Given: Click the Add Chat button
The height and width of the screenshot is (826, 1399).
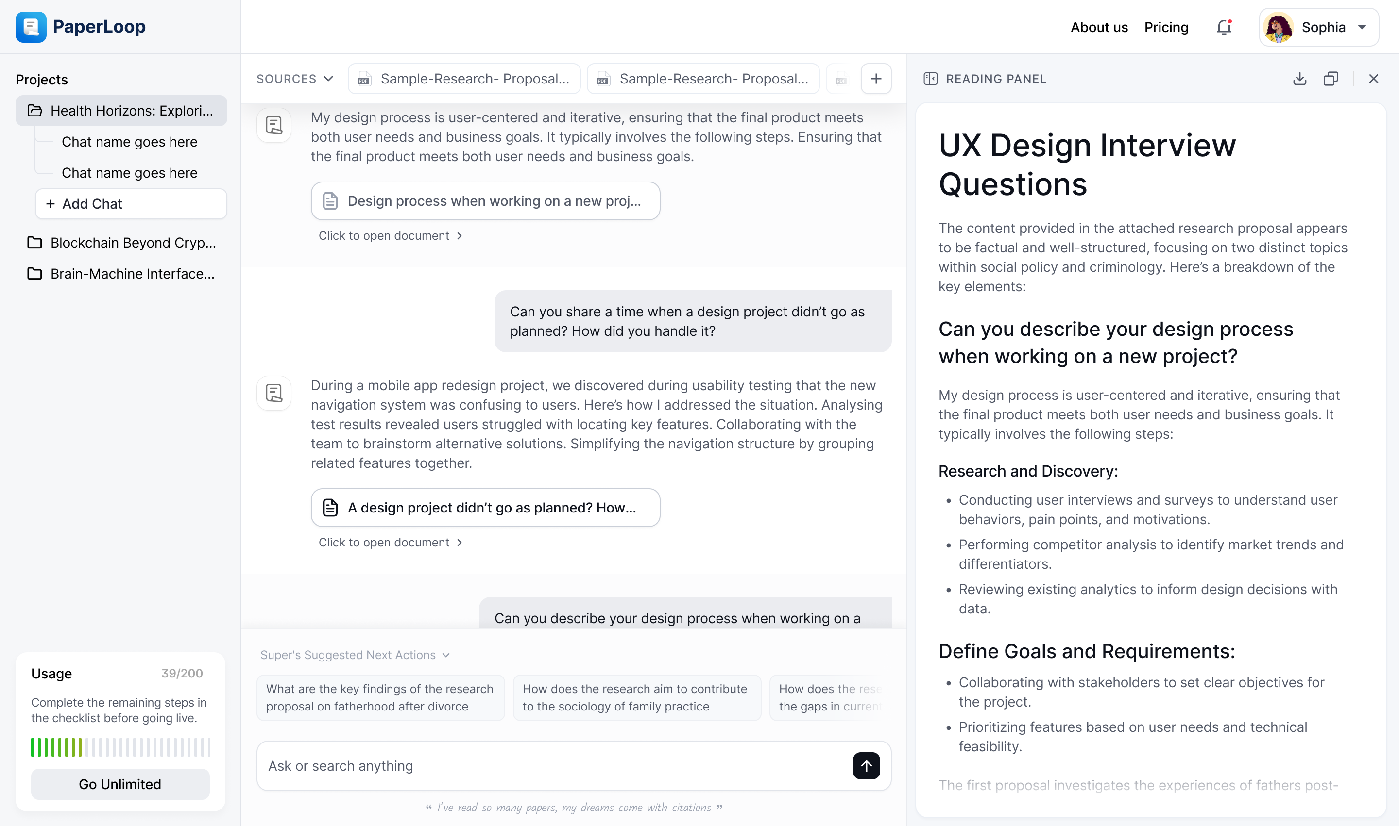Looking at the screenshot, I should tap(131, 204).
